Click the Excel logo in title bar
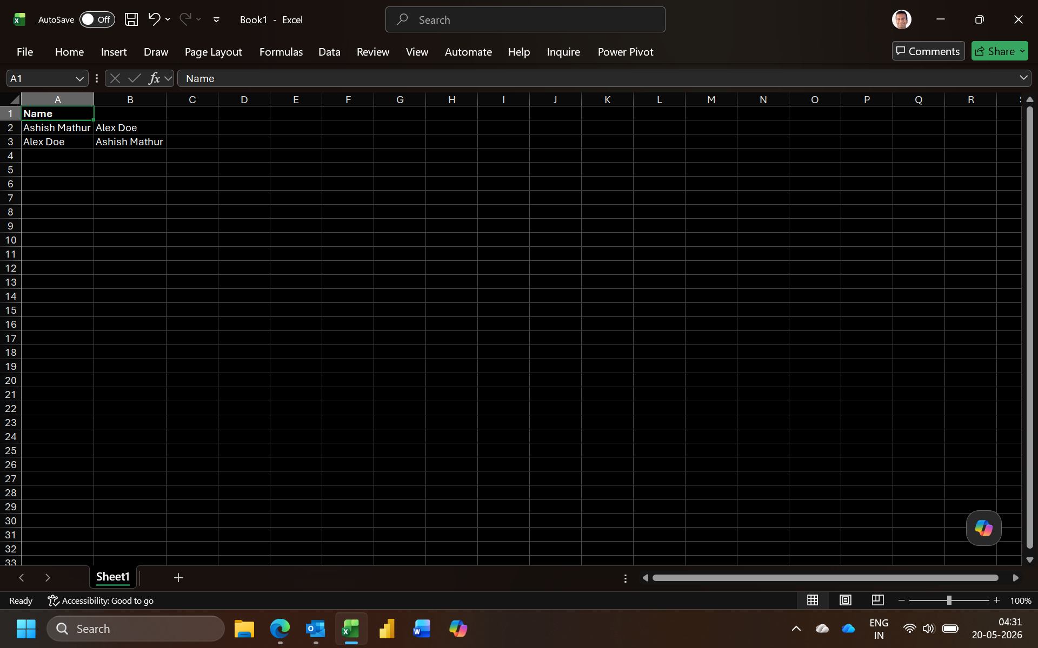The image size is (1038, 648). [x=19, y=19]
